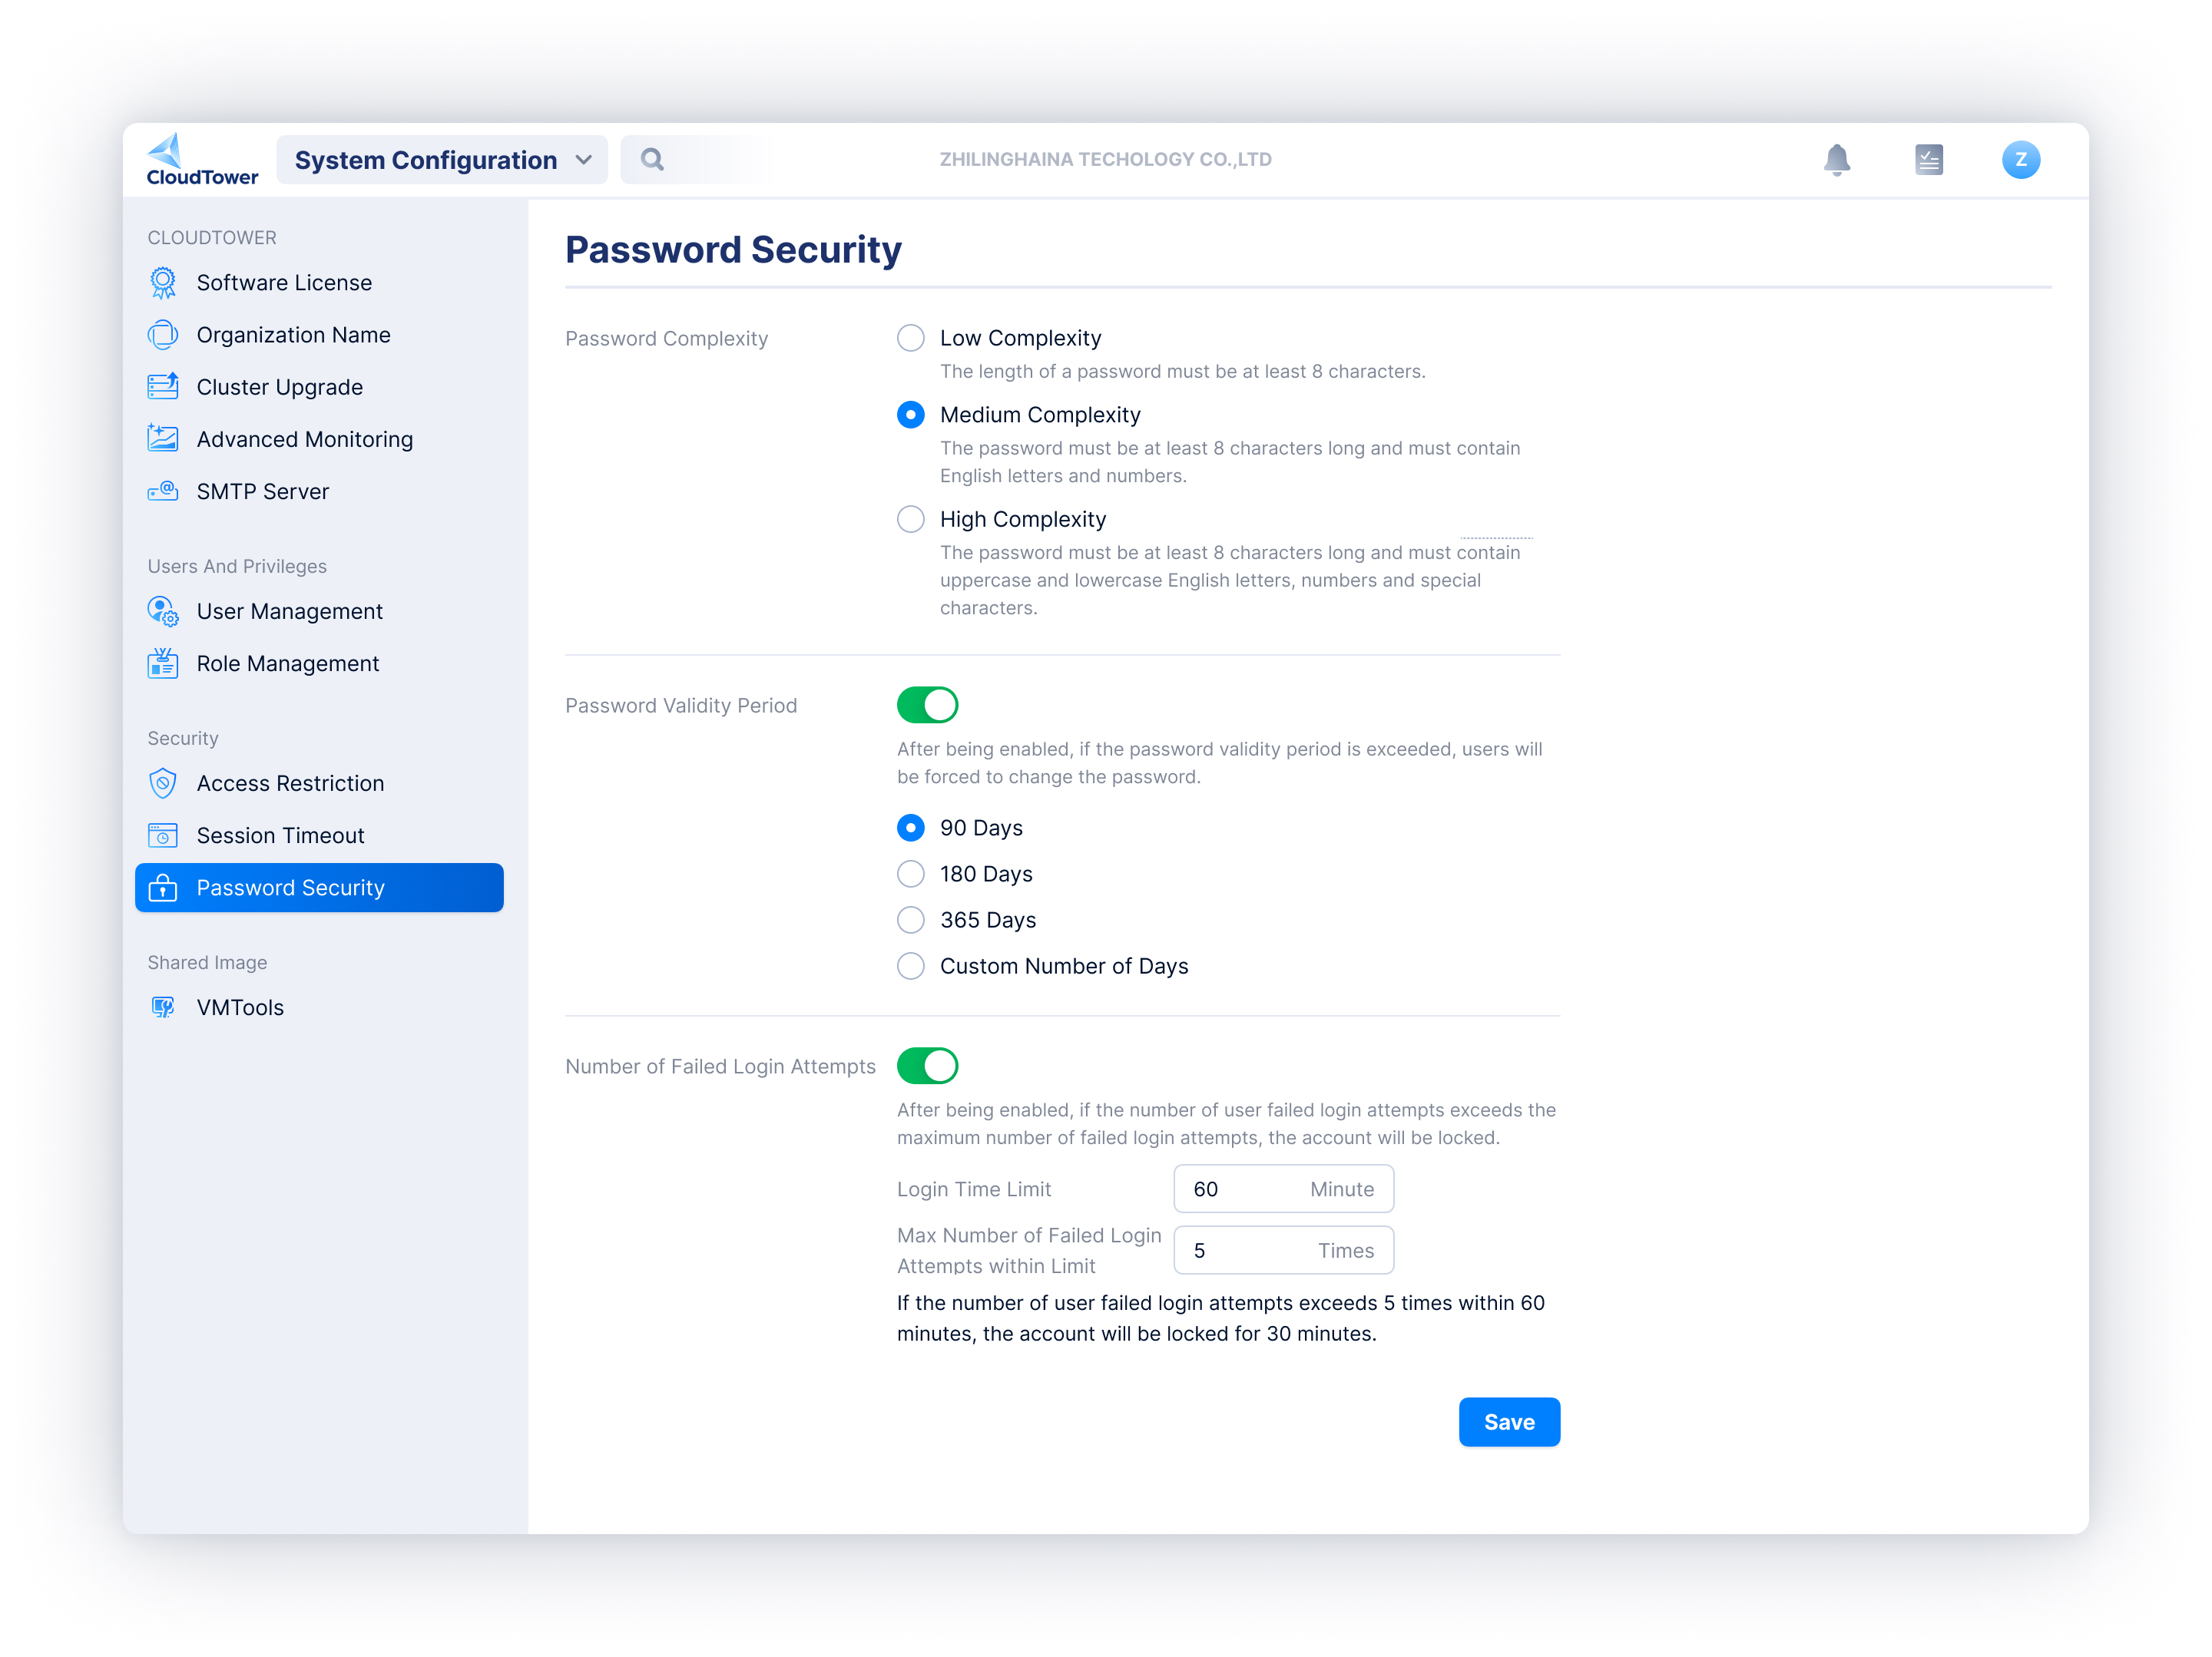This screenshot has width=2212, height=1657.
Task: Open the notifications bell
Action: point(1836,160)
